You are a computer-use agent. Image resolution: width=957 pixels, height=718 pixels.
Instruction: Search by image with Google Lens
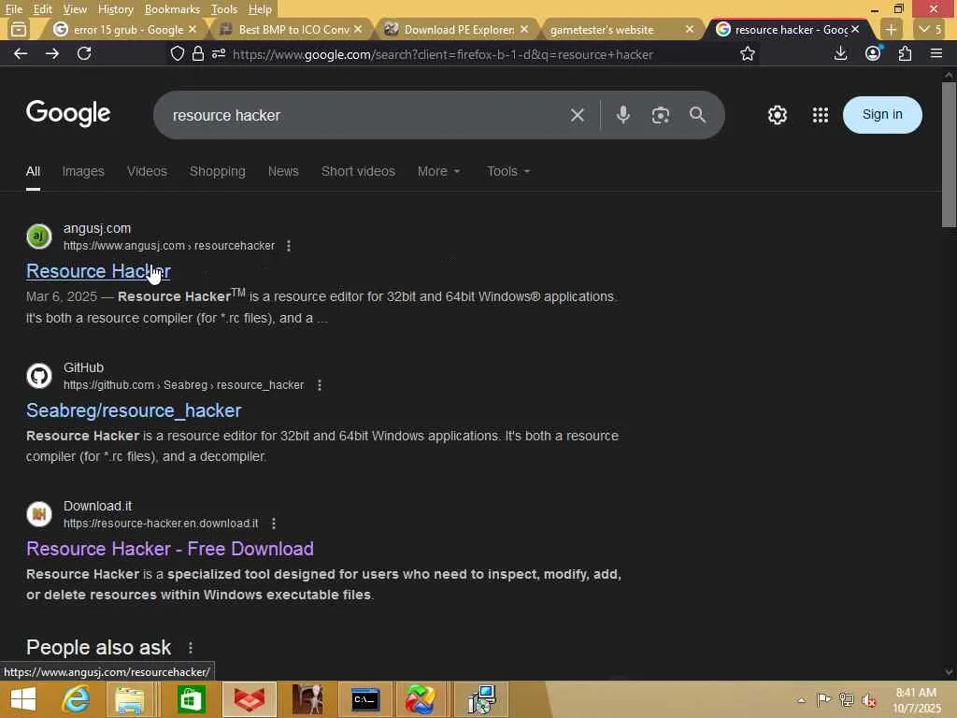(x=660, y=115)
